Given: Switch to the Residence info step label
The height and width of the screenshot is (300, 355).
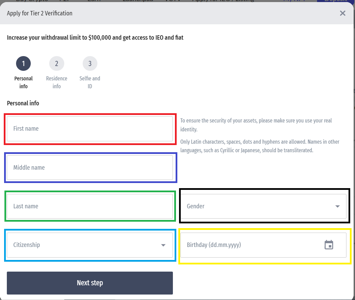Looking at the screenshot, I should [x=56, y=82].
